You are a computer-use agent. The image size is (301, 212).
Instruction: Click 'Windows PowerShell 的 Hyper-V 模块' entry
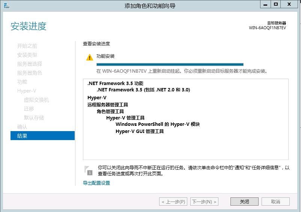[x=158, y=124]
